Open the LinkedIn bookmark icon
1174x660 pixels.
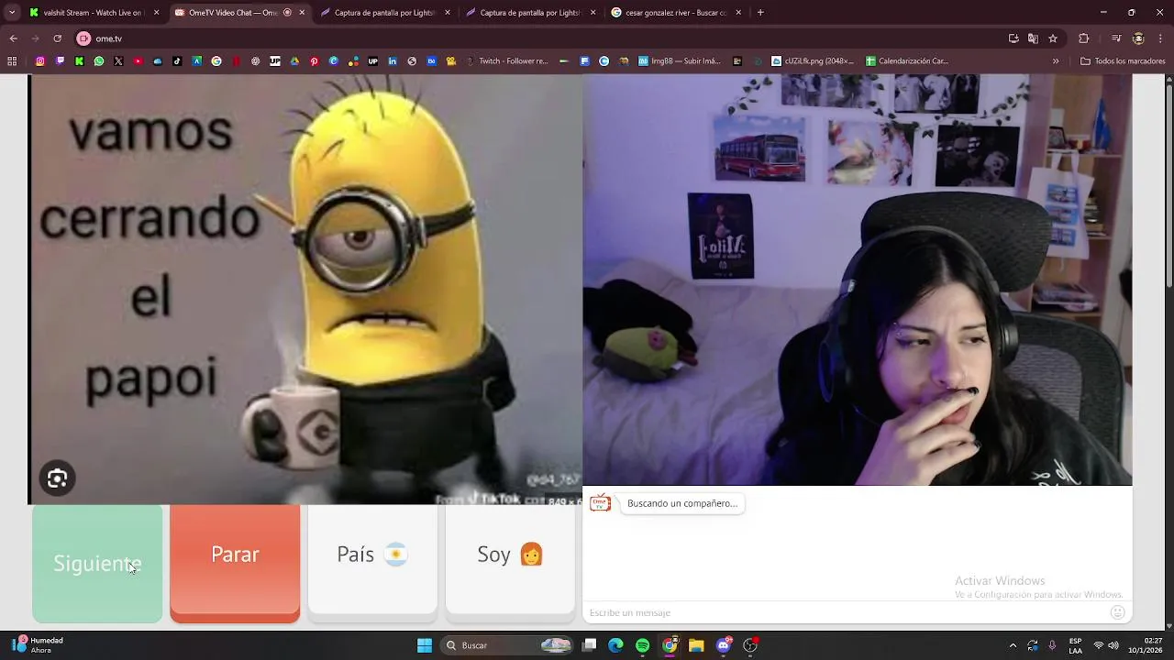click(393, 61)
